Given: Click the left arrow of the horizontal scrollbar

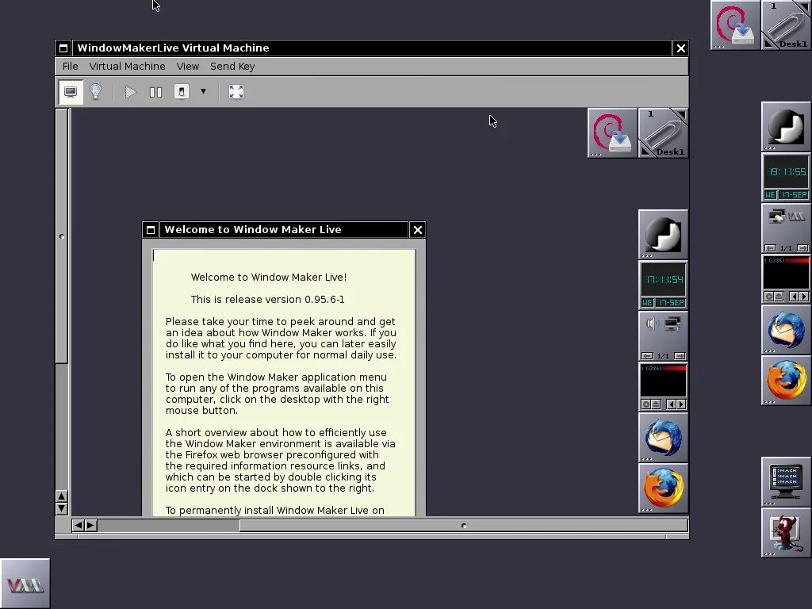Looking at the screenshot, I should click(x=78, y=526).
